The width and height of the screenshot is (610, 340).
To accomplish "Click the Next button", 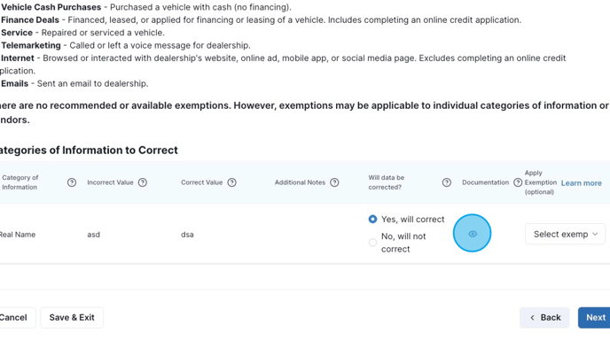I will (x=594, y=318).
